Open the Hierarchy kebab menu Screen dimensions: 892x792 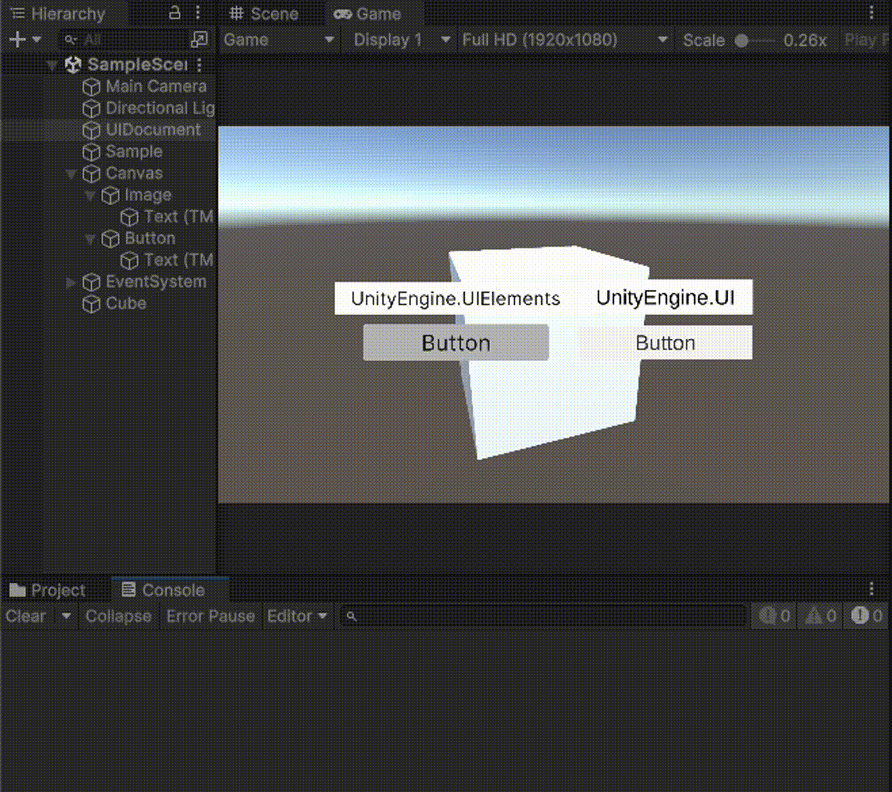[x=199, y=13]
